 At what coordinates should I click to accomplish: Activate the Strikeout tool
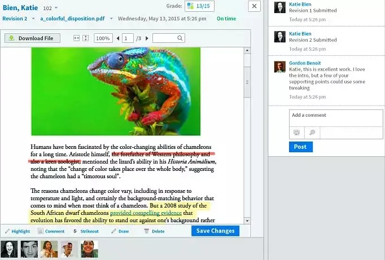[86, 231]
